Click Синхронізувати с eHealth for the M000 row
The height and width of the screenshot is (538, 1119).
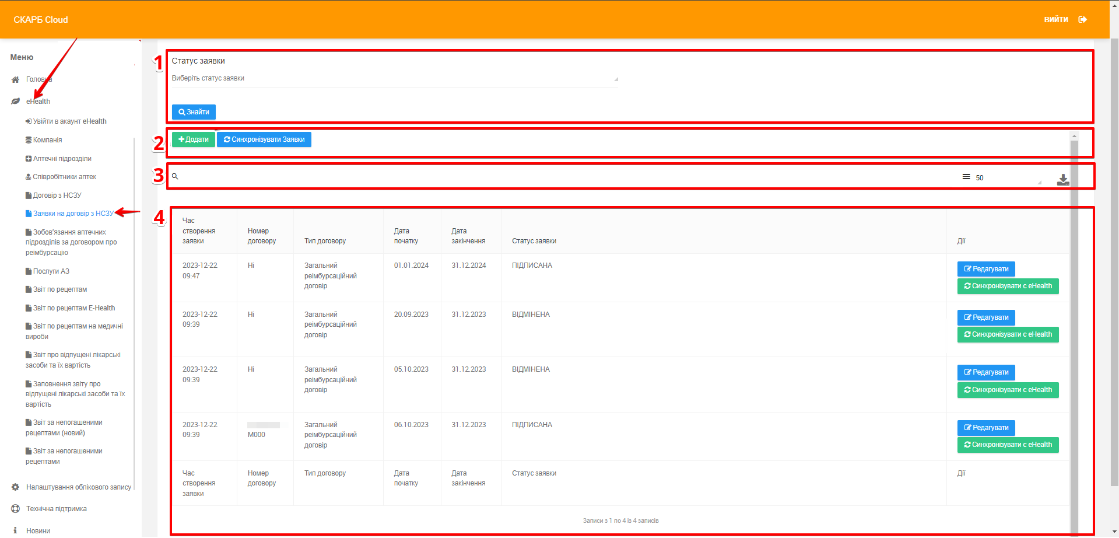click(x=1007, y=445)
